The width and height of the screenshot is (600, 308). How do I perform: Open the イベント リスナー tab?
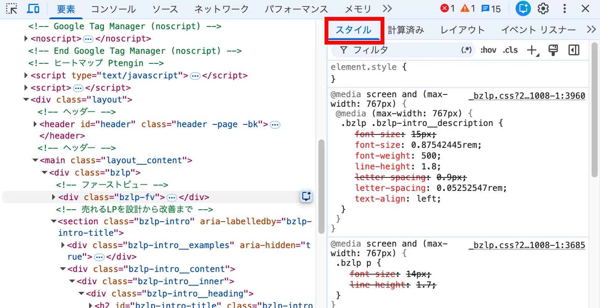tap(538, 30)
